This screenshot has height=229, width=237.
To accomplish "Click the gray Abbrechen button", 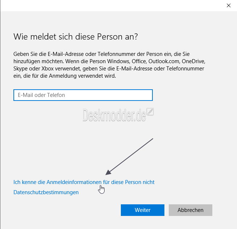I will click(x=191, y=210).
